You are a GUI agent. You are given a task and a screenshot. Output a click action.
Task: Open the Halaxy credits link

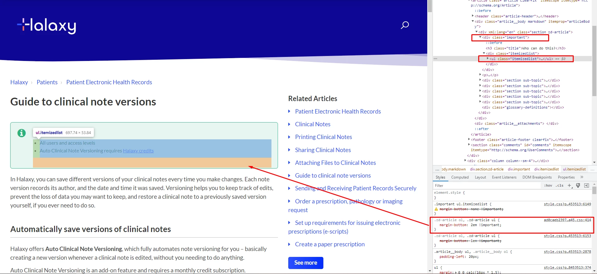138,151
